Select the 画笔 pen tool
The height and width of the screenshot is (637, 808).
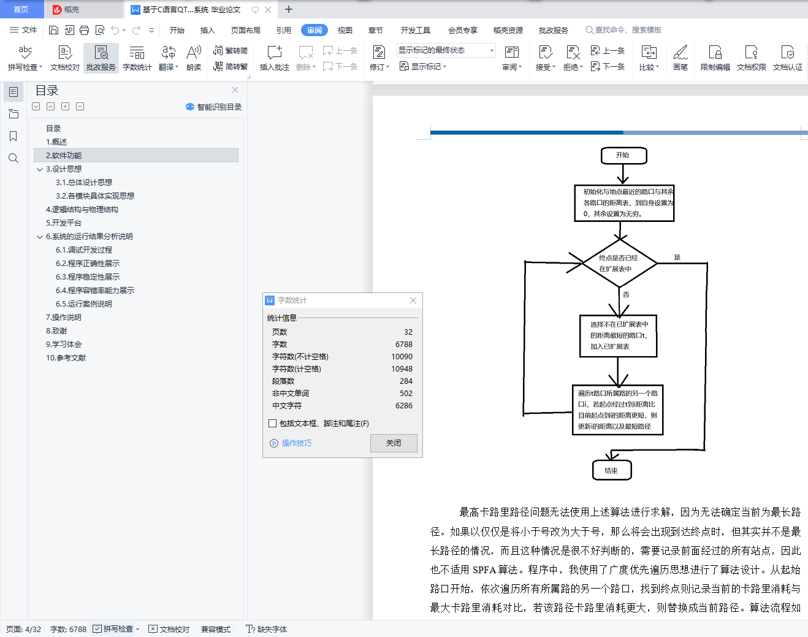(x=680, y=58)
